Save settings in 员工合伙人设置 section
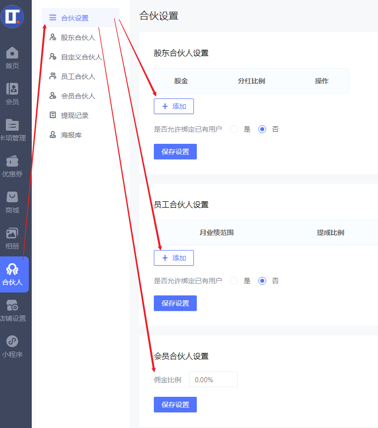The height and width of the screenshot is (428, 378). (175, 303)
